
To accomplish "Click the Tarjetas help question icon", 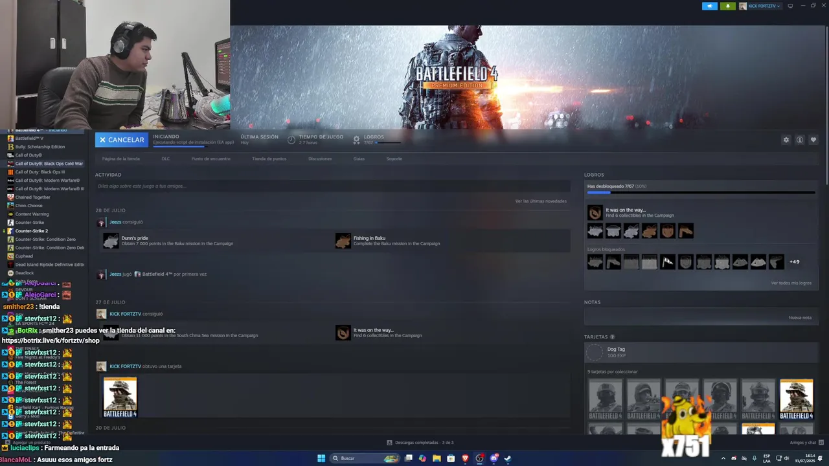I will [612, 337].
